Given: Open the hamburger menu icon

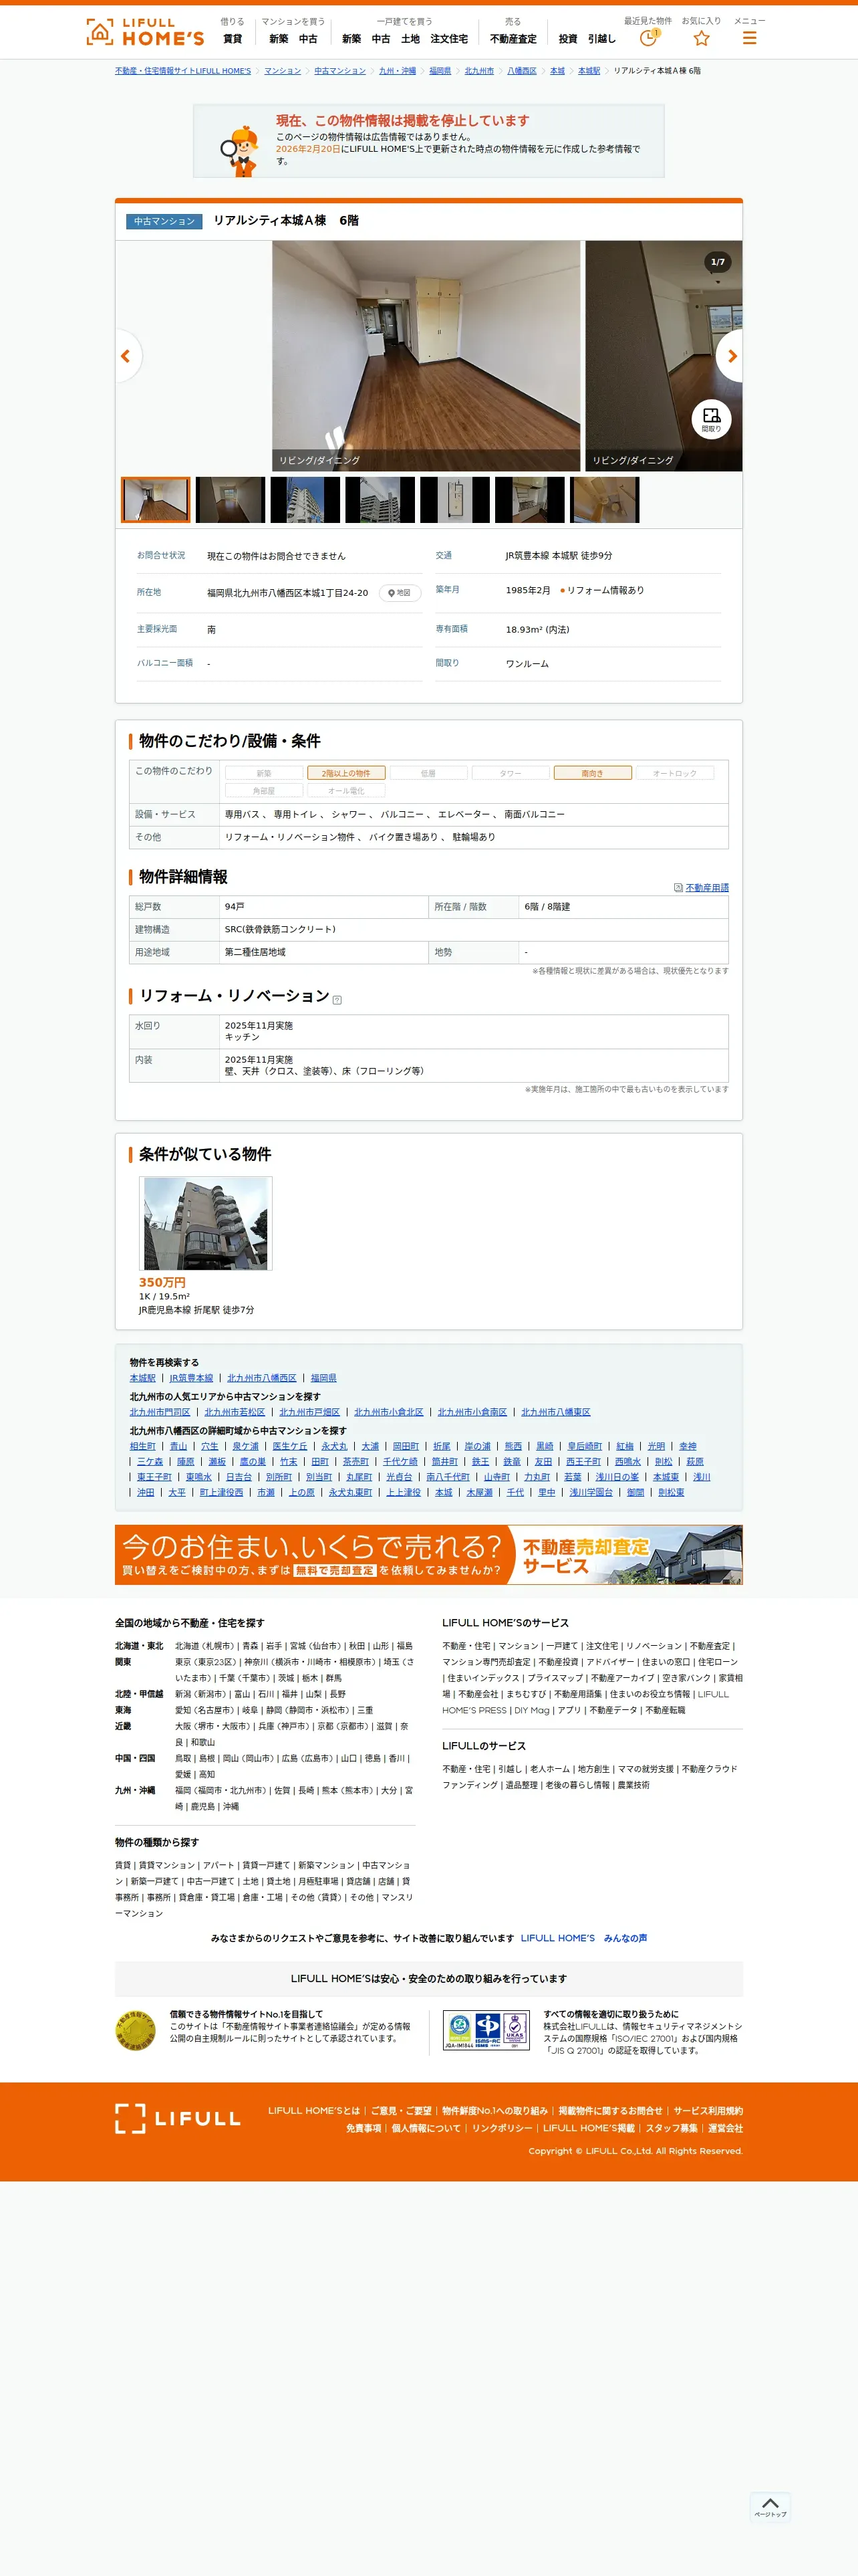Looking at the screenshot, I should 749,38.
